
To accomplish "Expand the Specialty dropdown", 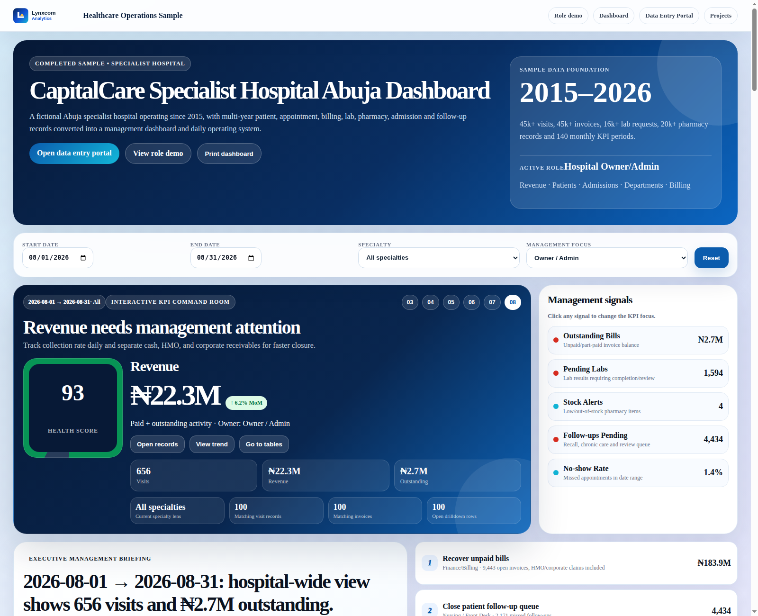I will [x=439, y=258].
